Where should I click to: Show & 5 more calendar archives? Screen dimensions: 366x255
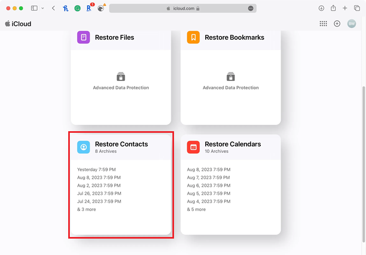(x=196, y=210)
